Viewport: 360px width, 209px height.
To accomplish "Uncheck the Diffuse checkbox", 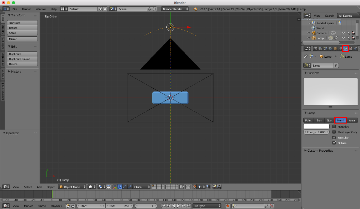I will tap(334, 143).
